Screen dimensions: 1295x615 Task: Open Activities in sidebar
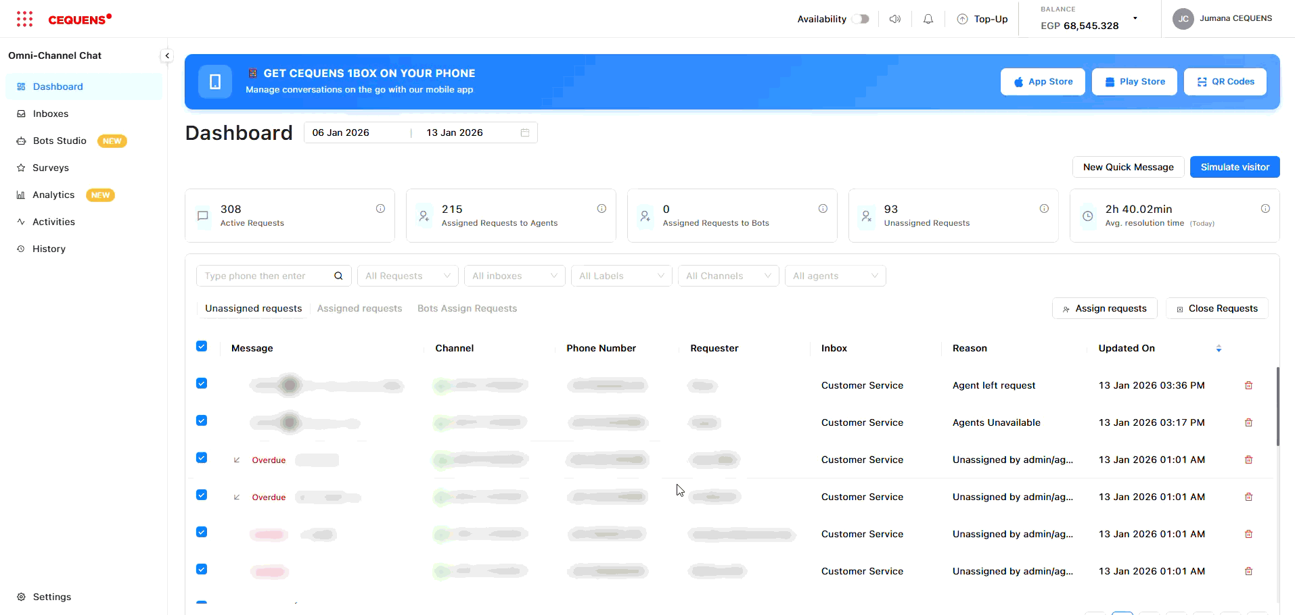84,222
